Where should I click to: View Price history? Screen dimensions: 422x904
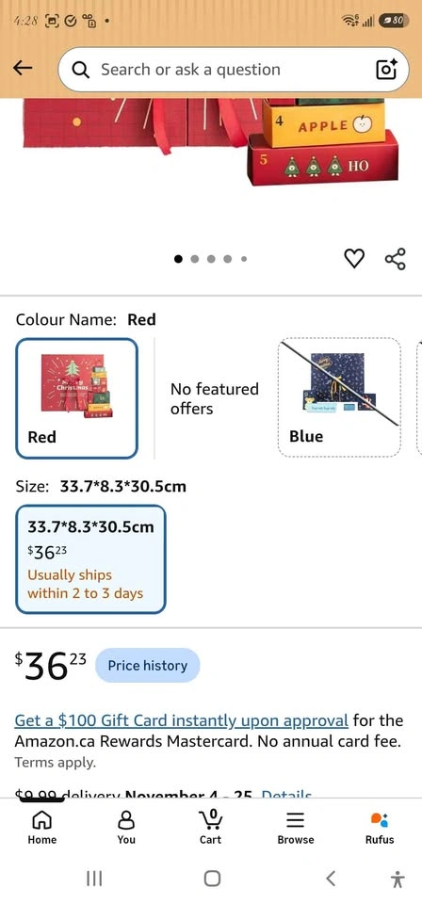(148, 666)
